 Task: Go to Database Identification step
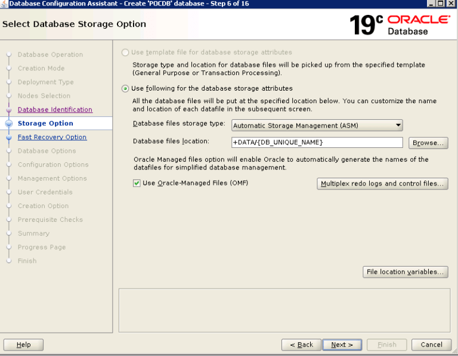click(55, 110)
